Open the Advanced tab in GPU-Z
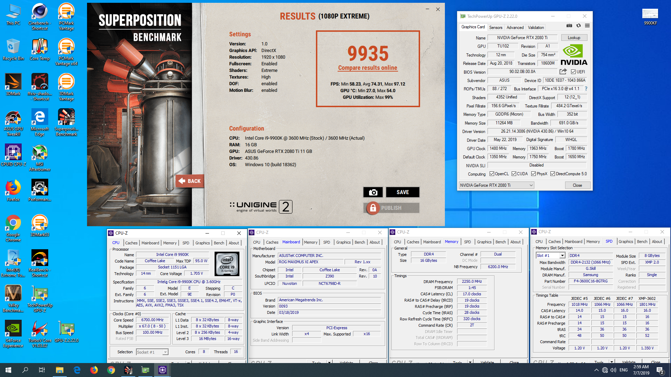Viewport: 671px width, 377px height. coord(515,28)
